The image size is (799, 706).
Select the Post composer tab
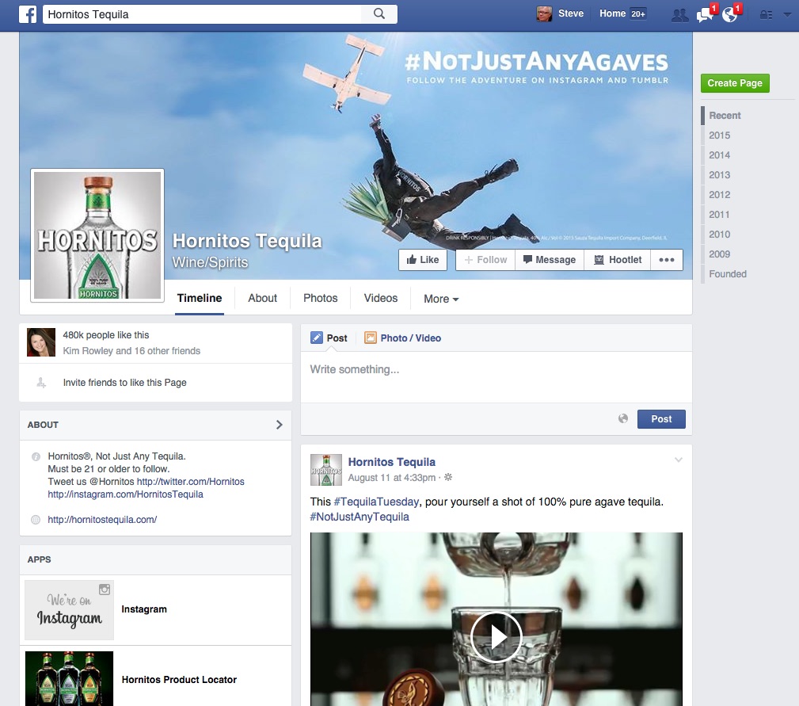click(329, 338)
